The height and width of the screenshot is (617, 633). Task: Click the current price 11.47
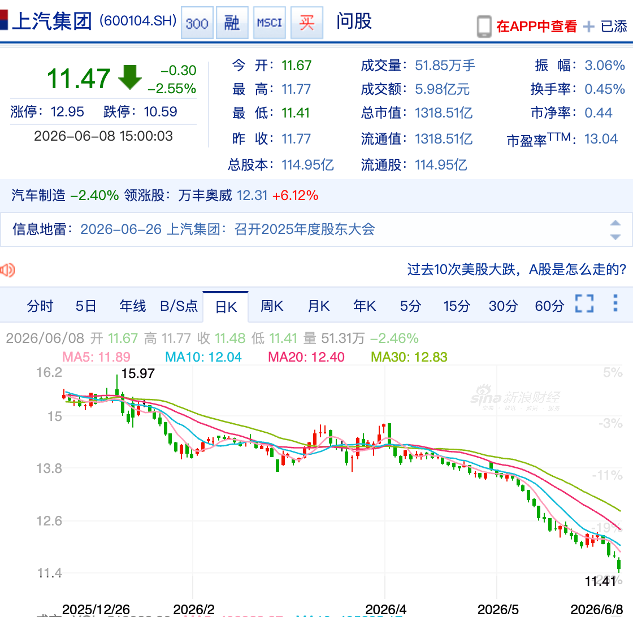pos(79,79)
